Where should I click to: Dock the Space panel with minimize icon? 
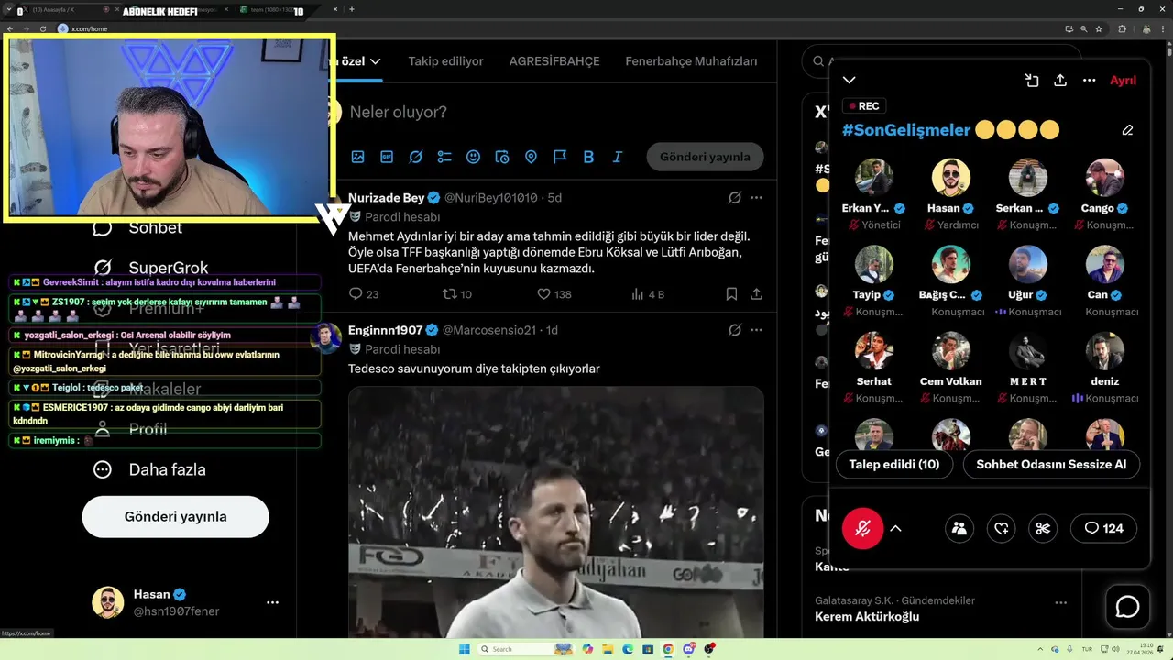[1032, 81]
